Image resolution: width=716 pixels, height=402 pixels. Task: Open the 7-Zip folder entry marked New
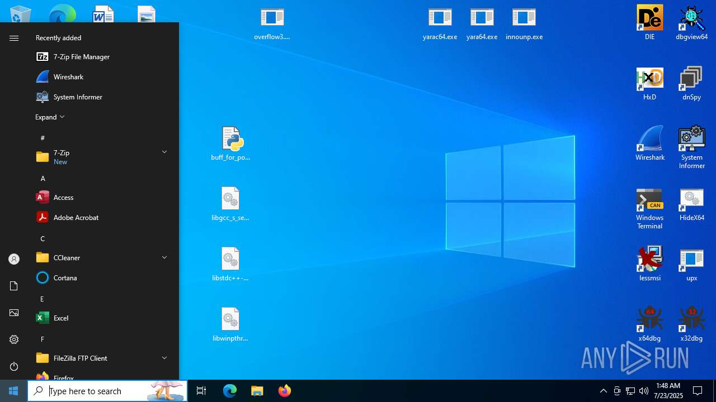(103, 157)
